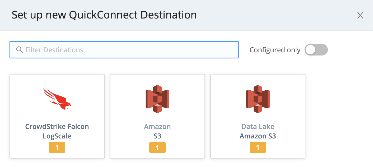The width and height of the screenshot is (373, 167).
Task: Open the middle Amazon S3 destination icon
Action: 157,99
